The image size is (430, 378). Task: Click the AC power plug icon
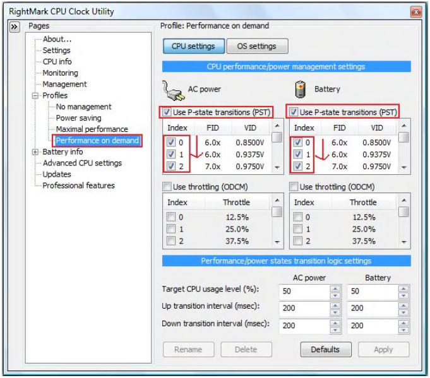click(172, 90)
